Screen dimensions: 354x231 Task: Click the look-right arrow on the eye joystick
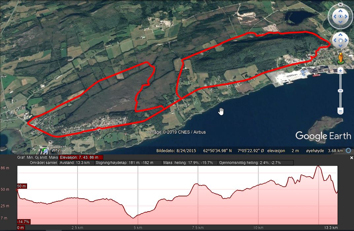(x=346, y=16)
